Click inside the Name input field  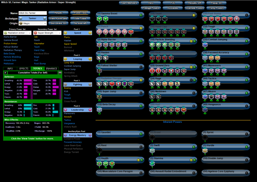(32, 13)
